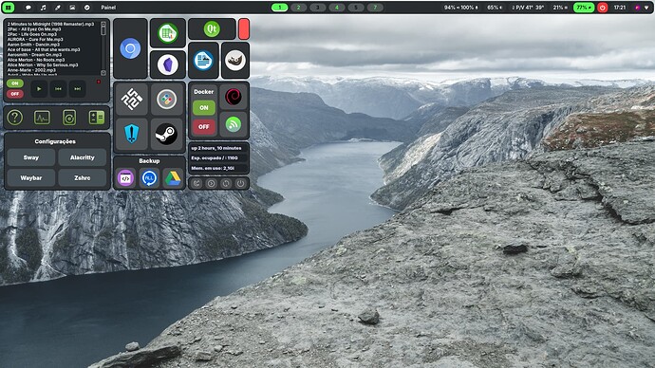Open the LibreOffice Writer document icon
655x368 pixels.
203,61
